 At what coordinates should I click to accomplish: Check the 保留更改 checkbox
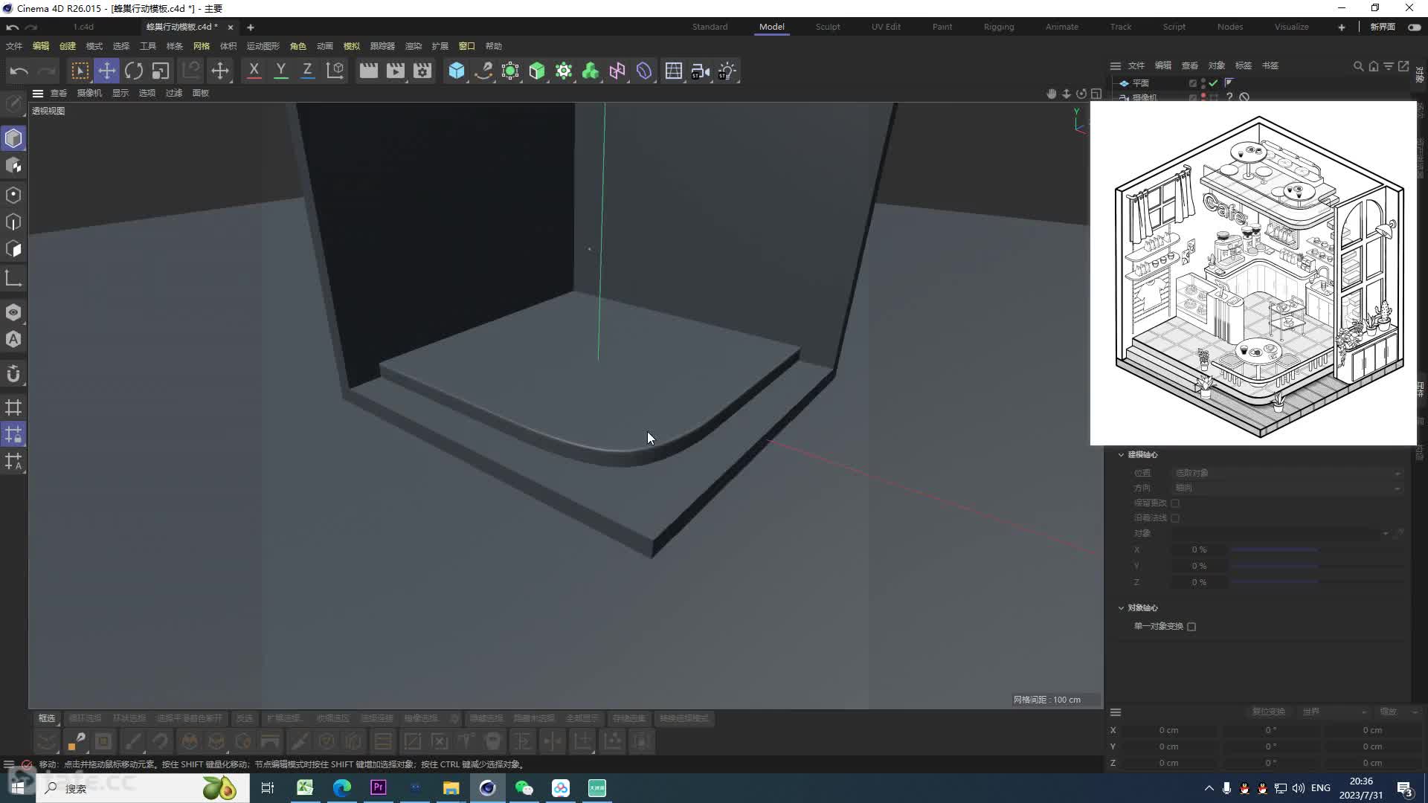tap(1175, 503)
